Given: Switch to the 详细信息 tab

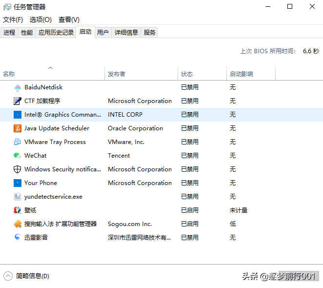Looking at the screenshot, I should click(x=126, y=32).
